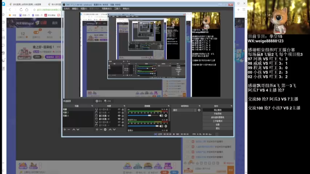Lock toggle for 窗口采集 14 source
310x174 pixels.
pyautogui.click(x=122, y=113)
